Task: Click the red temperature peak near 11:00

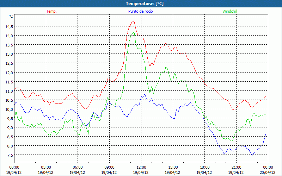Action: (x=133, y=21)
